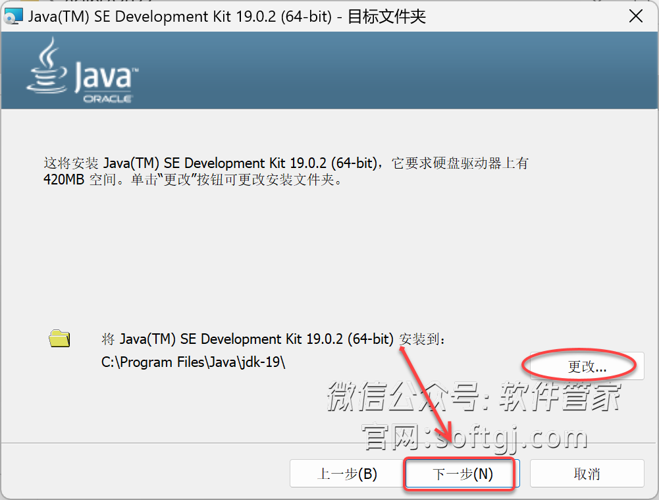Screen dimensions: 659x500
Task: Click the installer icon in the title bar
Action: click(x=13, y=16)
